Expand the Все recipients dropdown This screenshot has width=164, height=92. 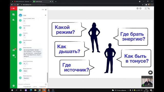click(45, 15)
